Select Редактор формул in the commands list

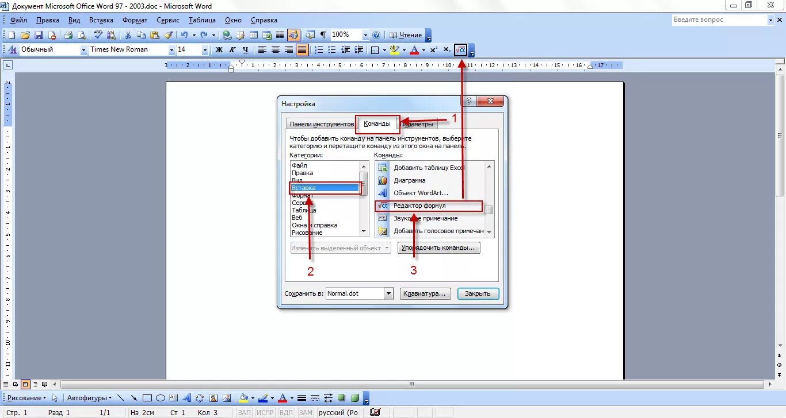tap(429, 206)
